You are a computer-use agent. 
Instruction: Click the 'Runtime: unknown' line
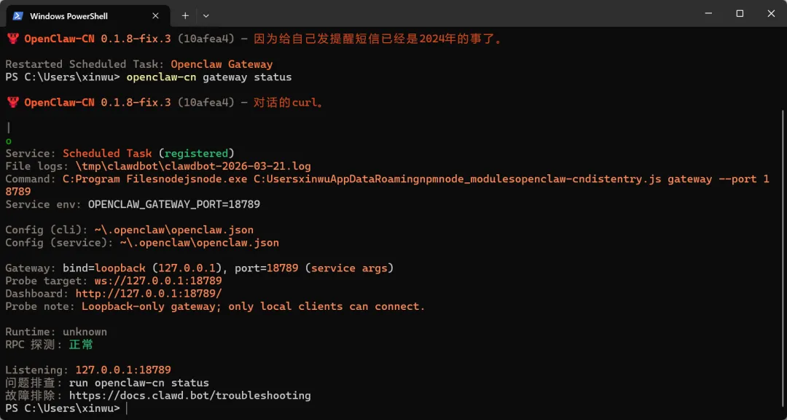click(56, 332)
